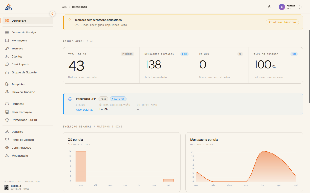Click the tall sex bar in OS chart
This screenshot has height=193, width=310.
[x=81, y=166]
